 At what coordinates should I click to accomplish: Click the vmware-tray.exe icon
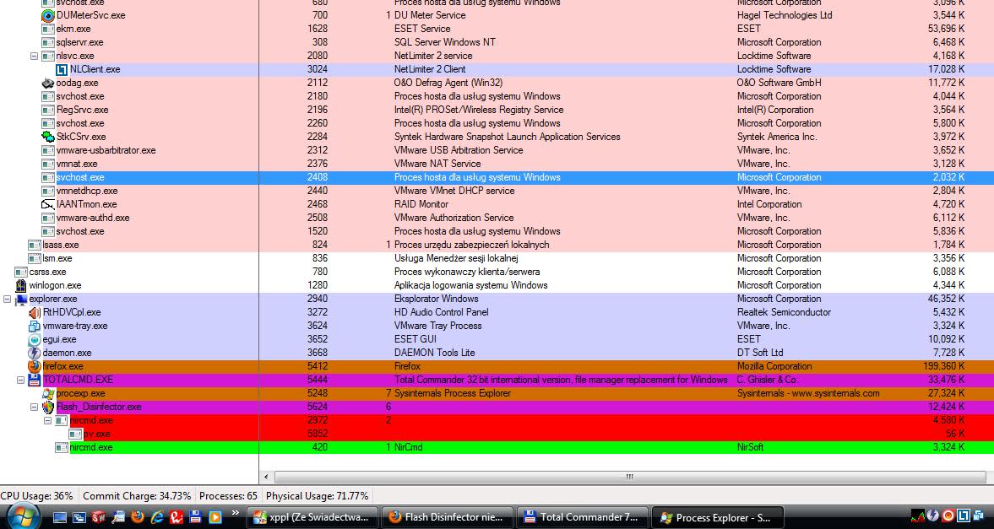(35, 326)
